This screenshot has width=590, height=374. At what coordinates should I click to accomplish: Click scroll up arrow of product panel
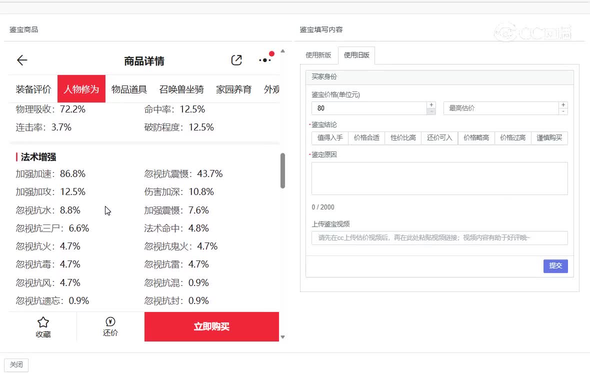coord(282,51)
